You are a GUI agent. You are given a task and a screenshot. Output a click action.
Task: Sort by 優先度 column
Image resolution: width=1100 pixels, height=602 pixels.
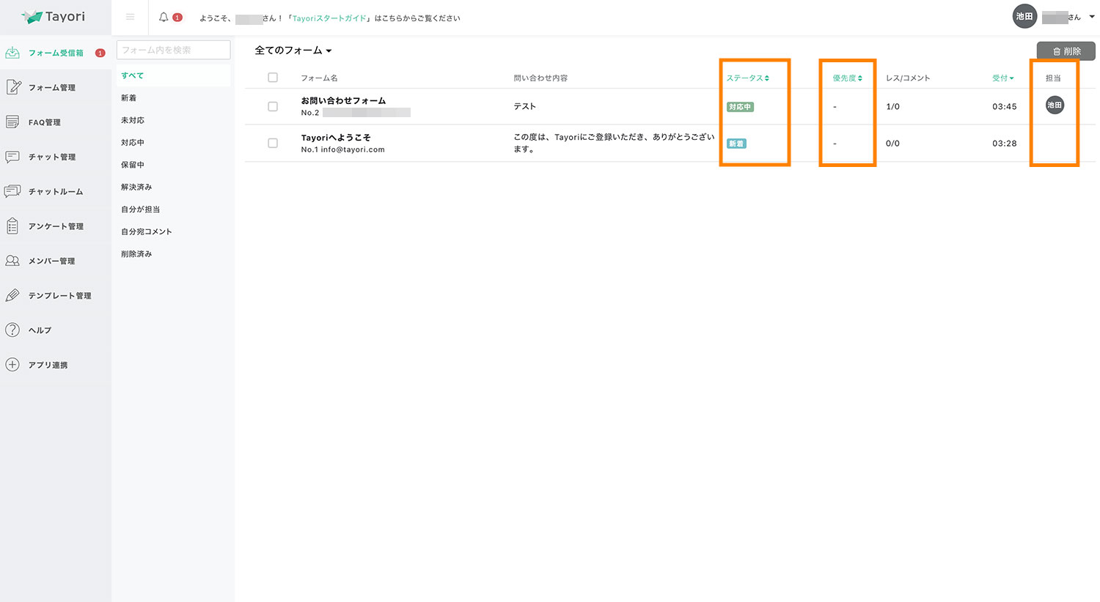point(847,78)
